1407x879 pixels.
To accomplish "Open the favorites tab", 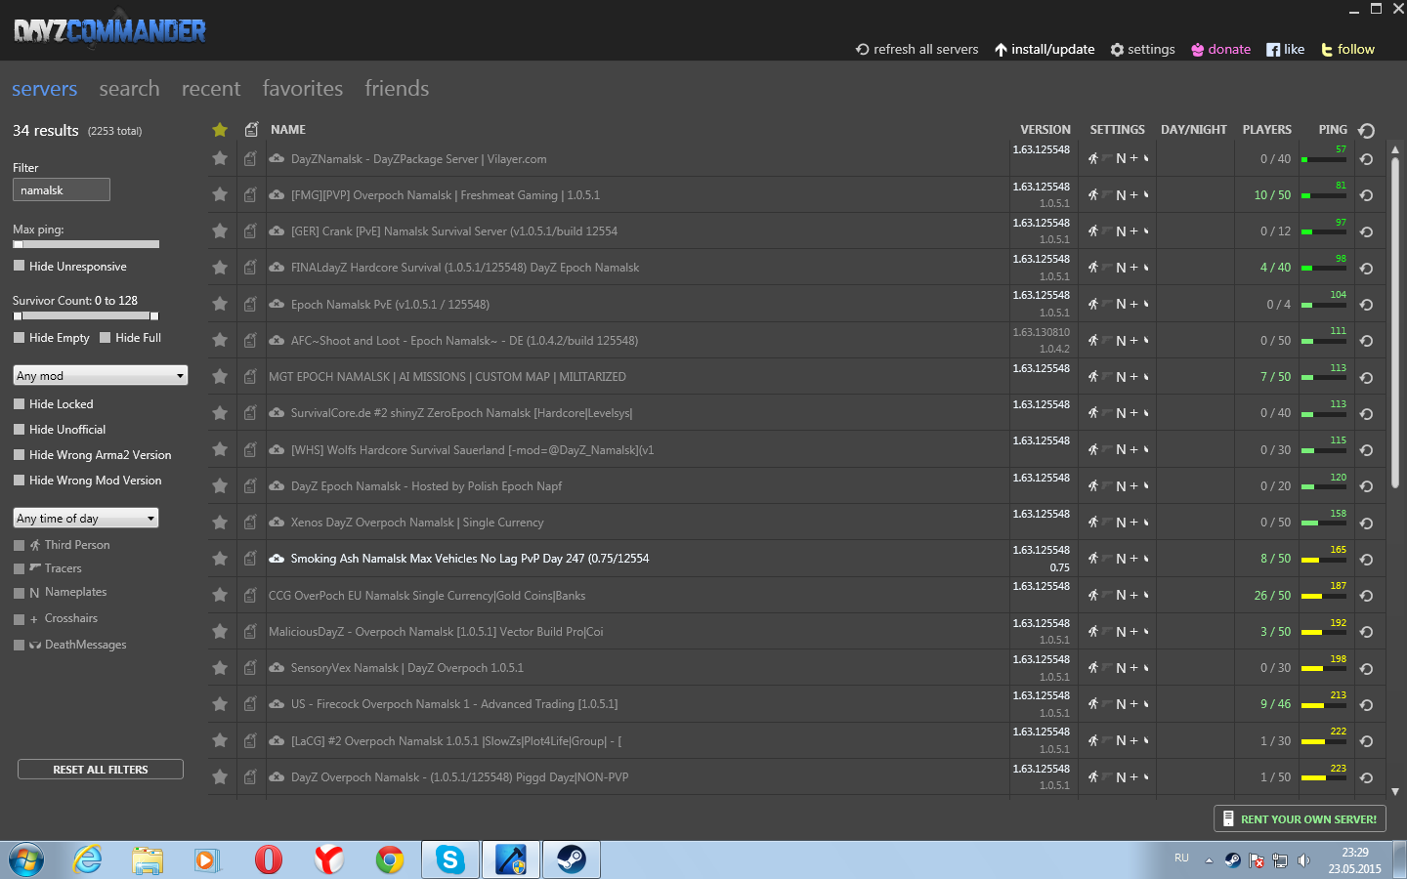I will (303, 89).
